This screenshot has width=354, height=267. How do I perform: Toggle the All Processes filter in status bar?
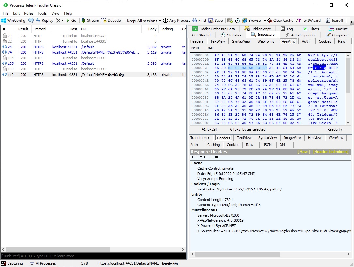[43, 263]
